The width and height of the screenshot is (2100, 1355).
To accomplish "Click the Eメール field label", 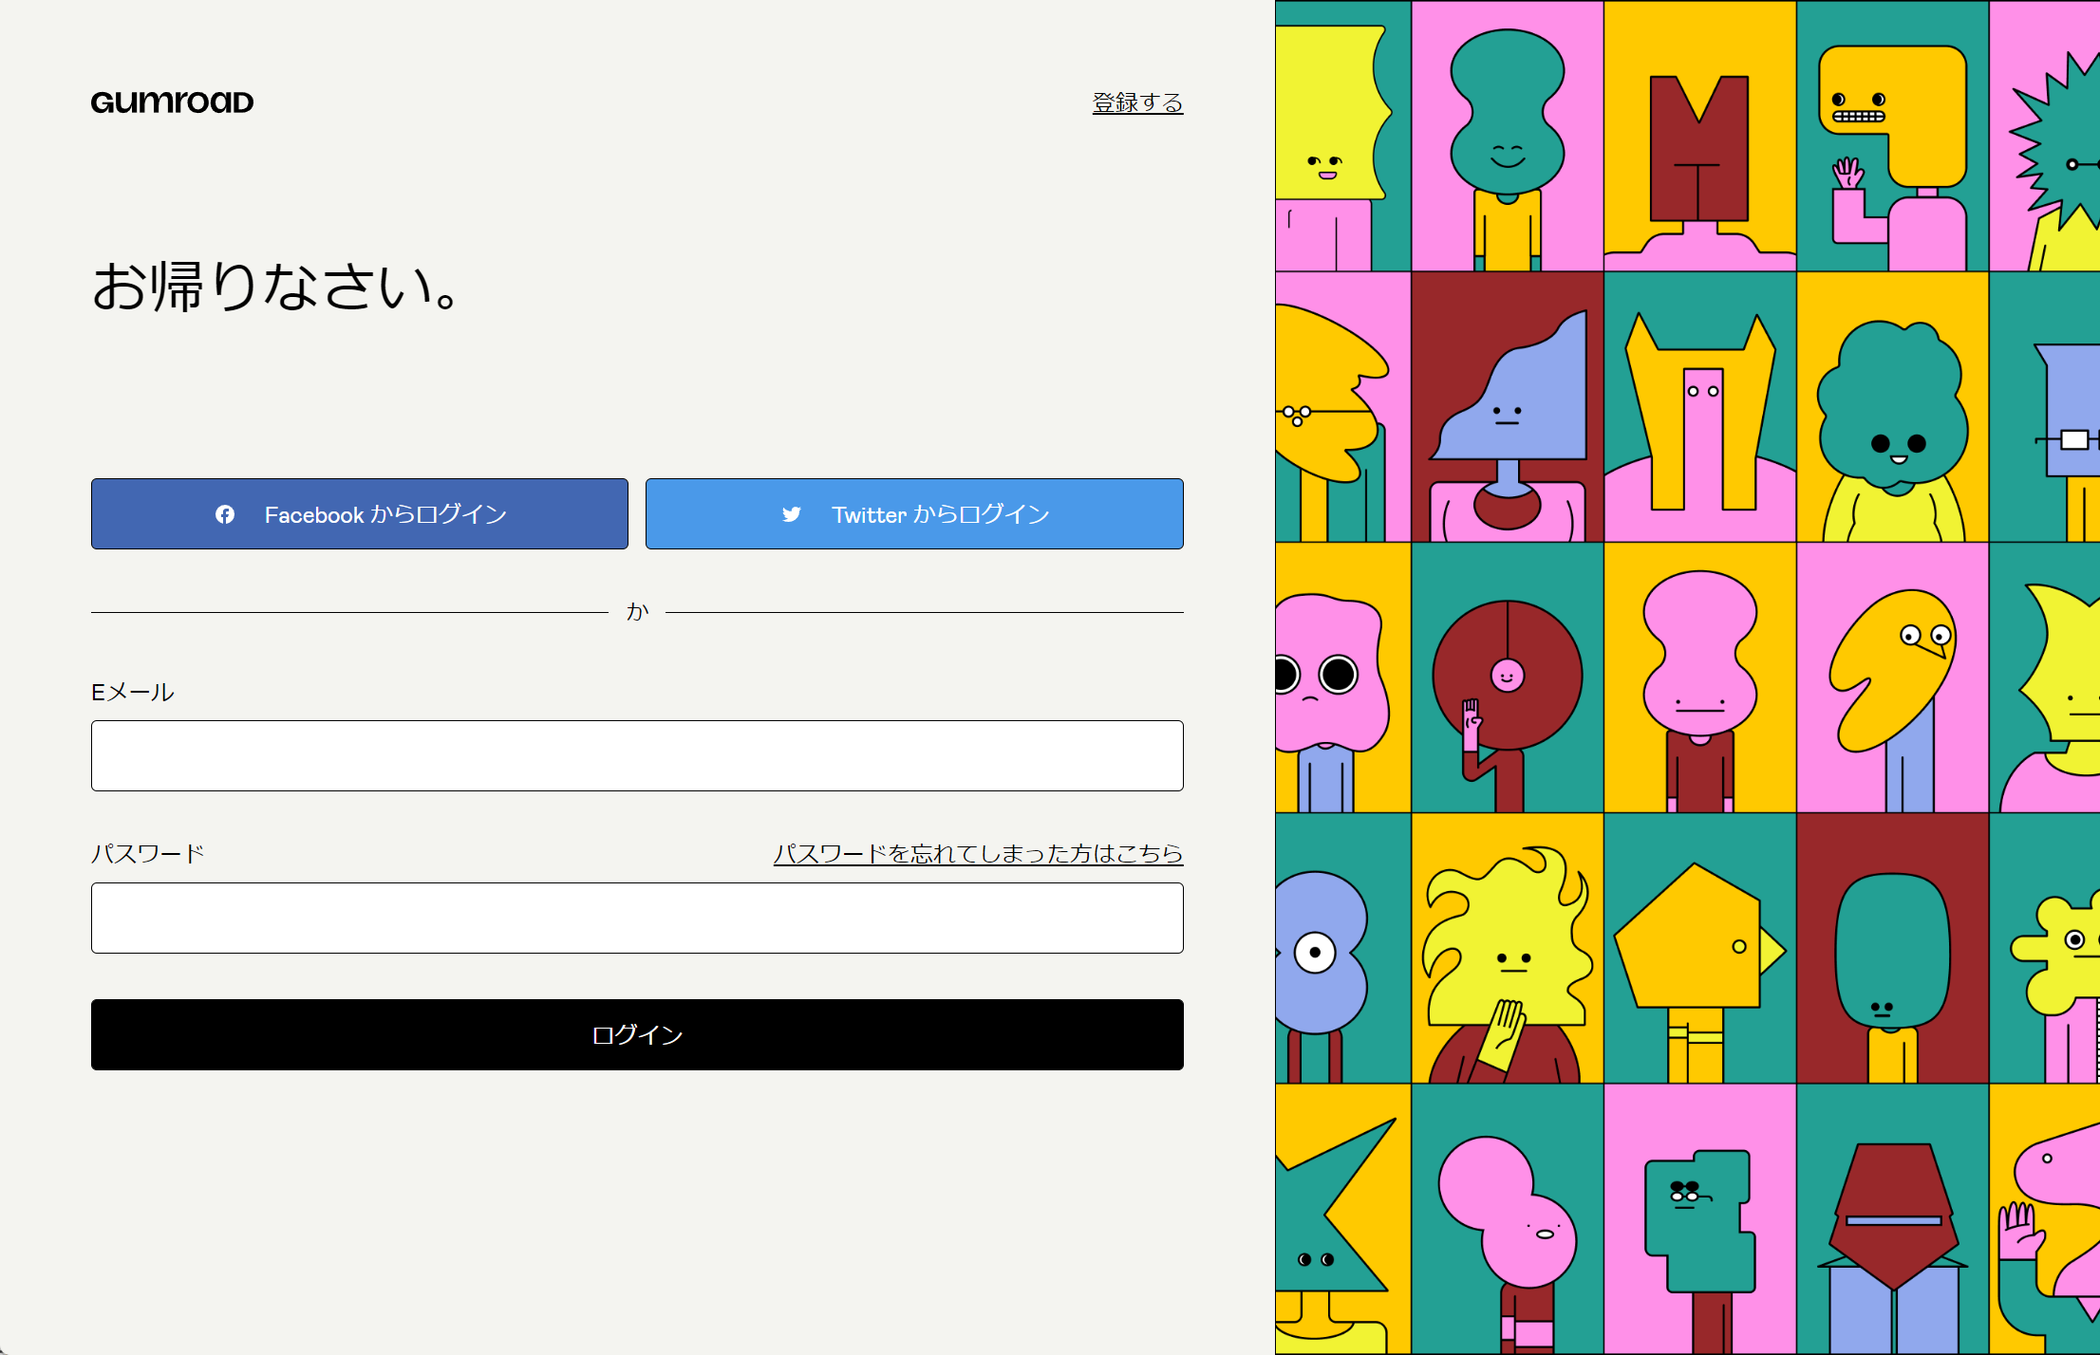I will click(133, 693).
